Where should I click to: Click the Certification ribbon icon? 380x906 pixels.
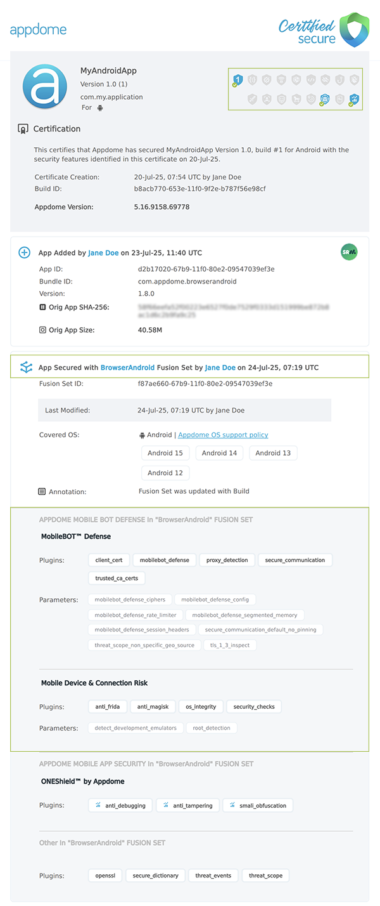pos(23,129)
